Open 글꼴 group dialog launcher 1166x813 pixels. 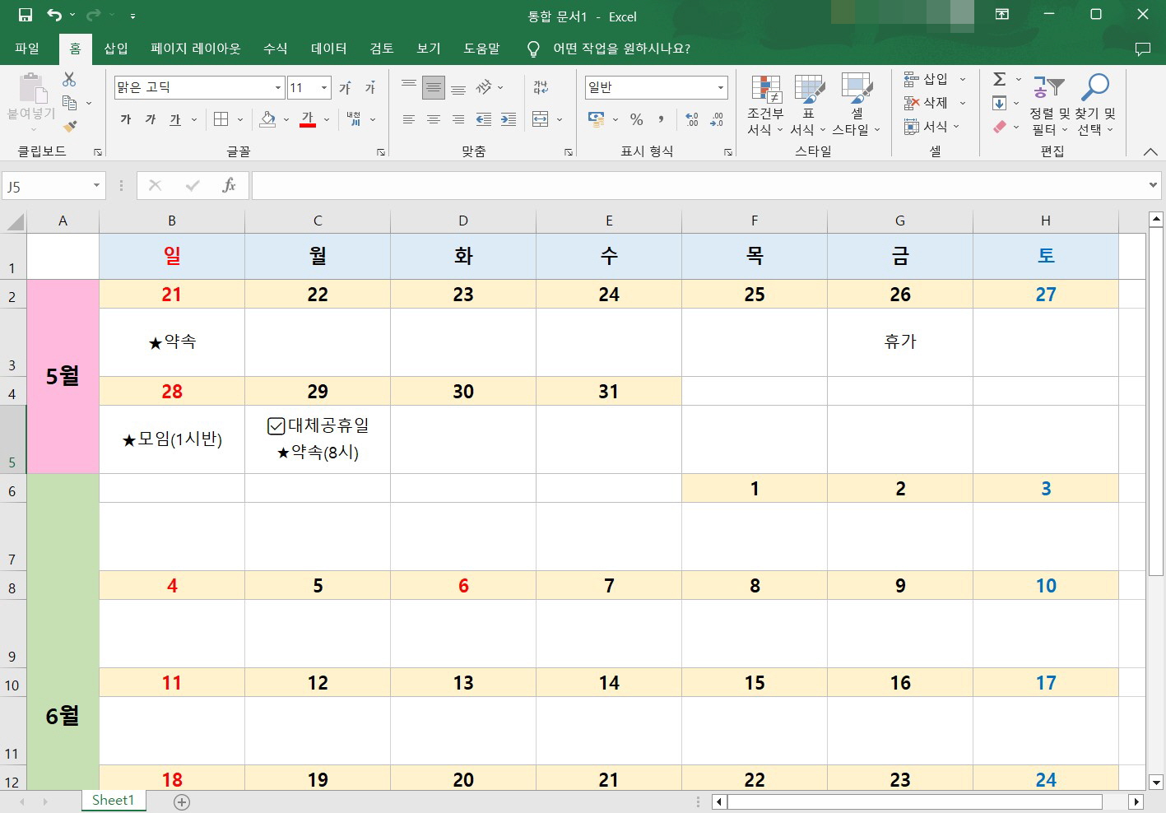tap(381, 152)
